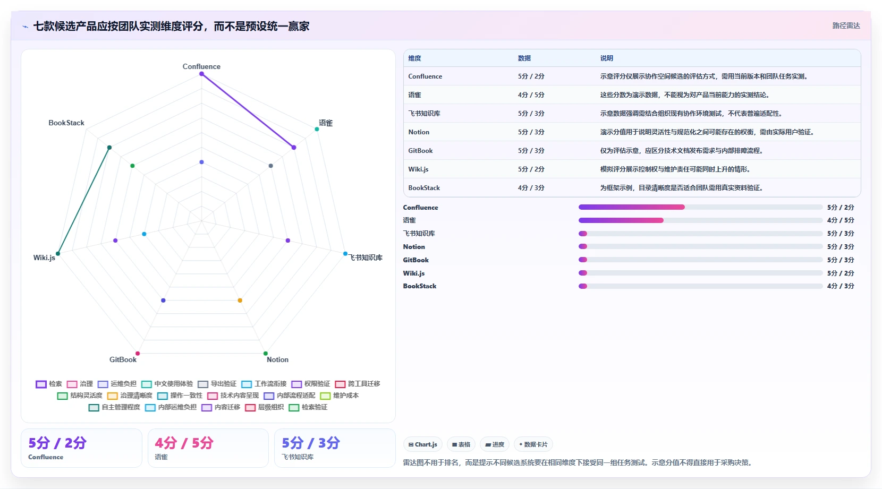
Task: Click the BookStack axis label on the radar
Action: click(66, 123)
